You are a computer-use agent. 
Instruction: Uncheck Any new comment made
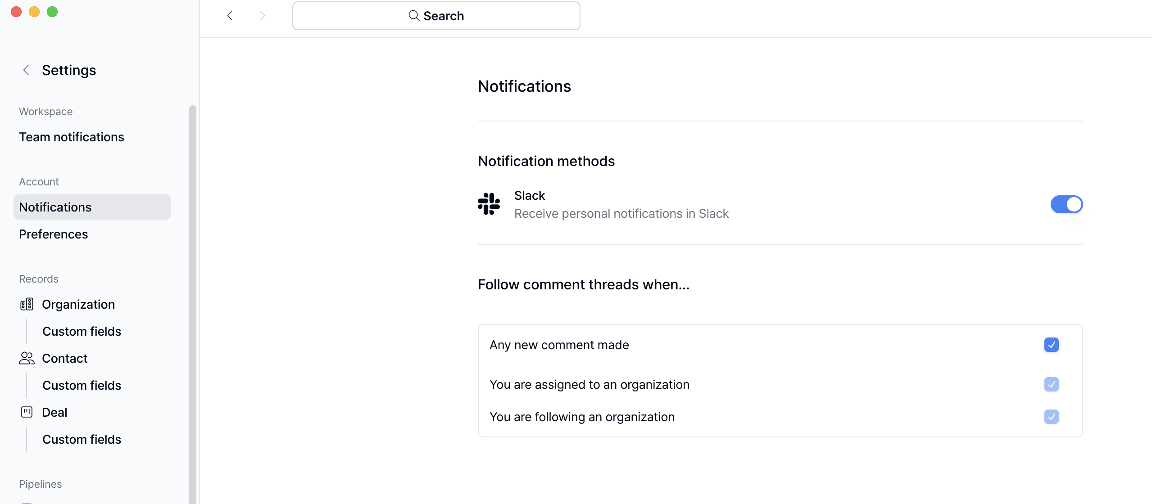[1051, 345]
